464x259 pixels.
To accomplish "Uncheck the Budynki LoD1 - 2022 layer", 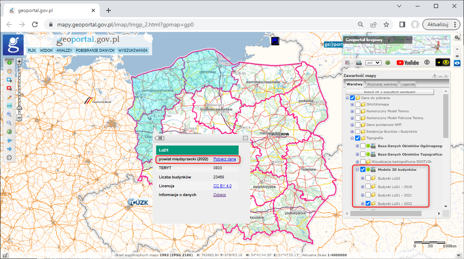I will 368,203.
